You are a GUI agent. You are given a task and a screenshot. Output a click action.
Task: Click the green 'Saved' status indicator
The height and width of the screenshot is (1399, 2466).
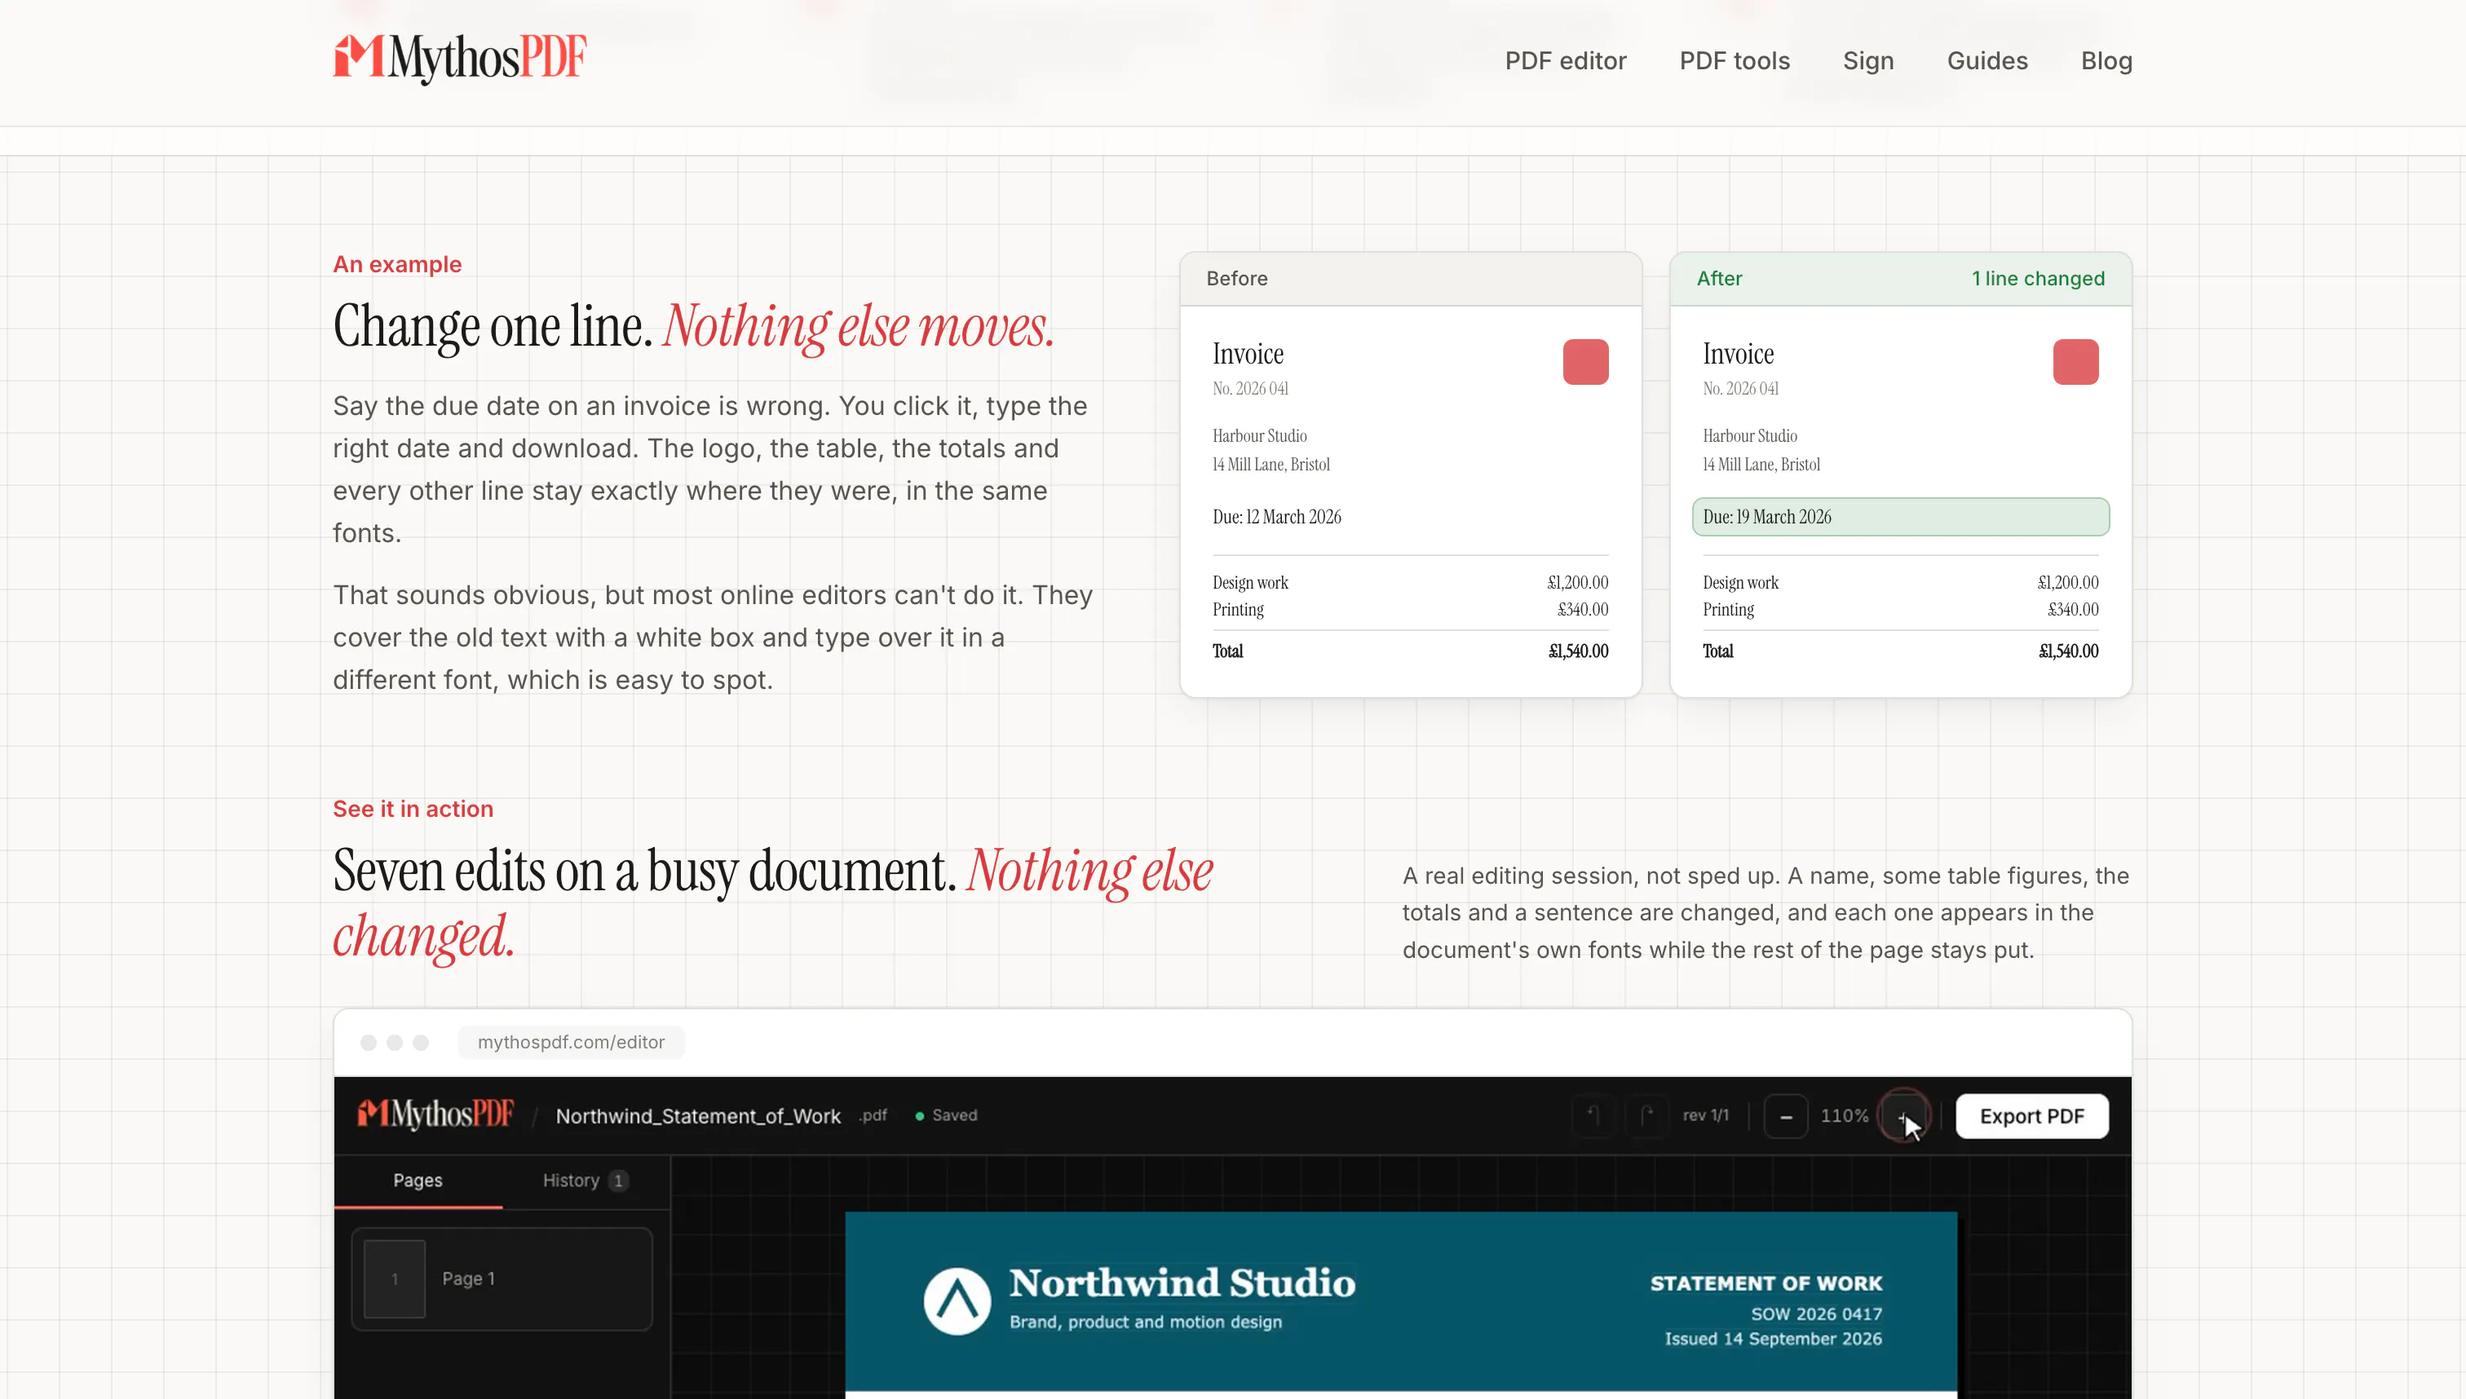[x=946, y=1115]
